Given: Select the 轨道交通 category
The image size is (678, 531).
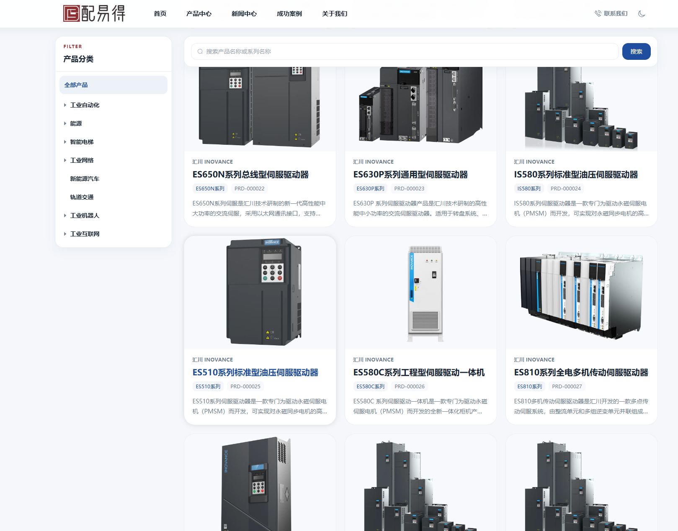Looking at the screenshot, I should click(x=82, y=197).
